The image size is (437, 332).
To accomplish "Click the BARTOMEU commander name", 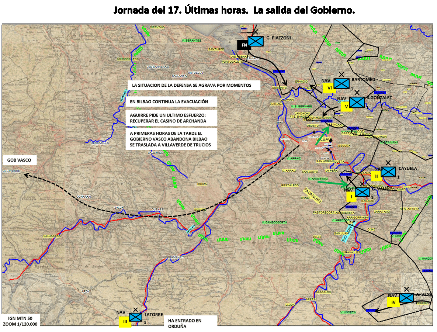I will (363, 79).
